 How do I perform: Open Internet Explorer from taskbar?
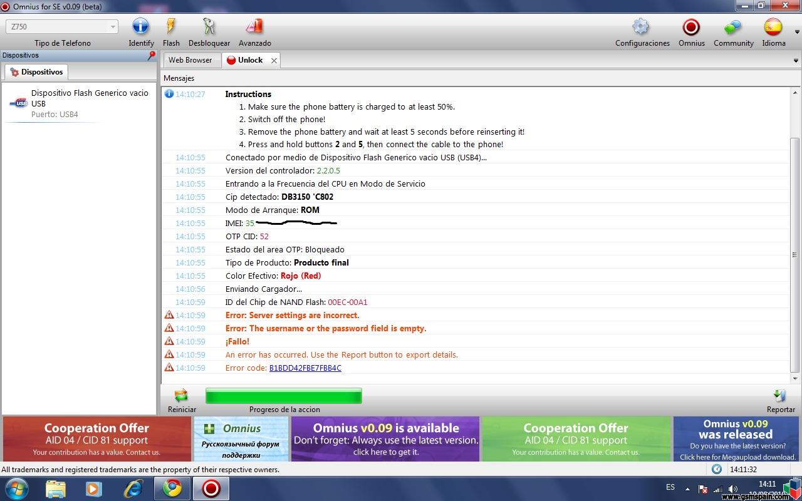click(x=133, y=488)
